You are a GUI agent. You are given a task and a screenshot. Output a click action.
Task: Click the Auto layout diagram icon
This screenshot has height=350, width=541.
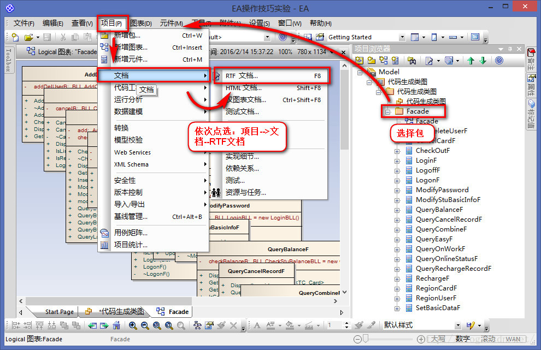197,325
